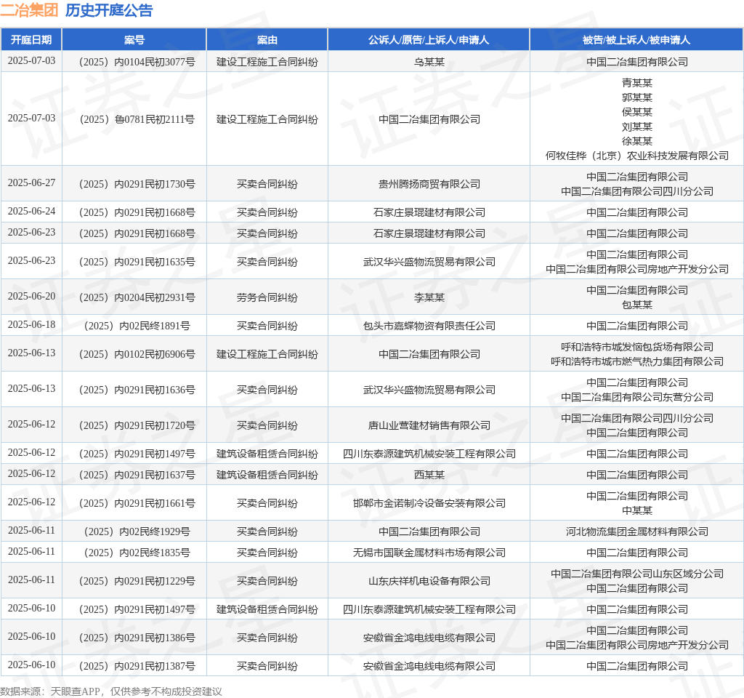
Task: Click the 数据来源 天眼查APP footer note
Action: (x=110, y=691)
